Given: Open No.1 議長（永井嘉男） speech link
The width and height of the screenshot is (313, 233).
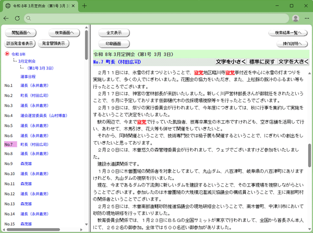Looking at the screenshot, I should pos(34,86).
